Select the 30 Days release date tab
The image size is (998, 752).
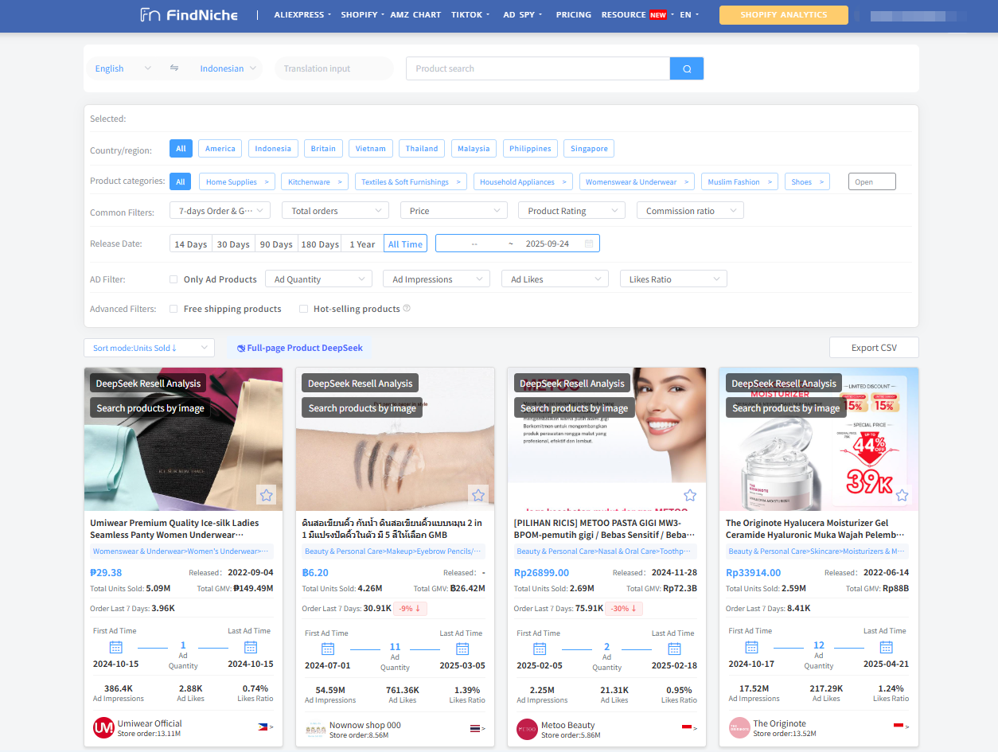[233, 244]
